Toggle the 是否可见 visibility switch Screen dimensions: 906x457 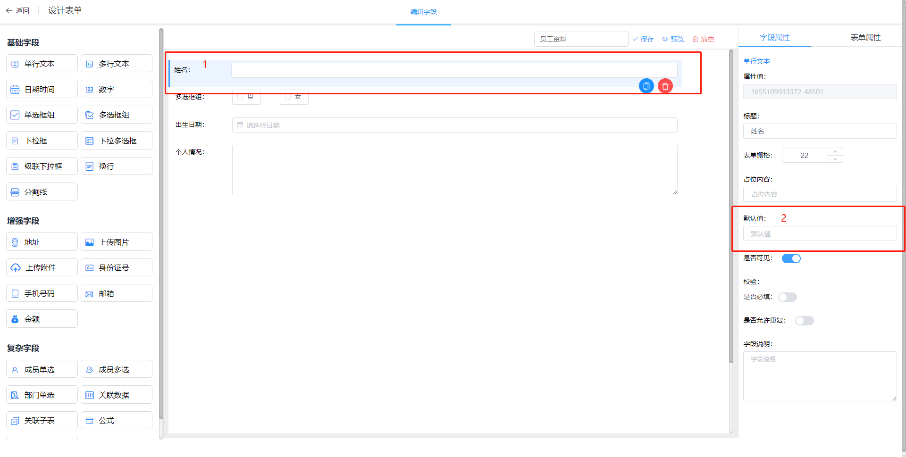(791, 258)
